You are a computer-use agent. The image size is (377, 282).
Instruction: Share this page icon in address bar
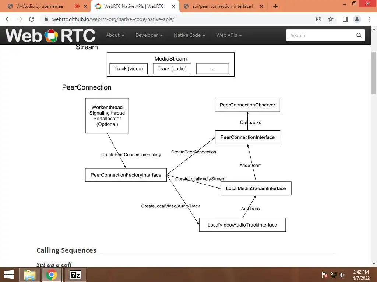coord(318,19)
